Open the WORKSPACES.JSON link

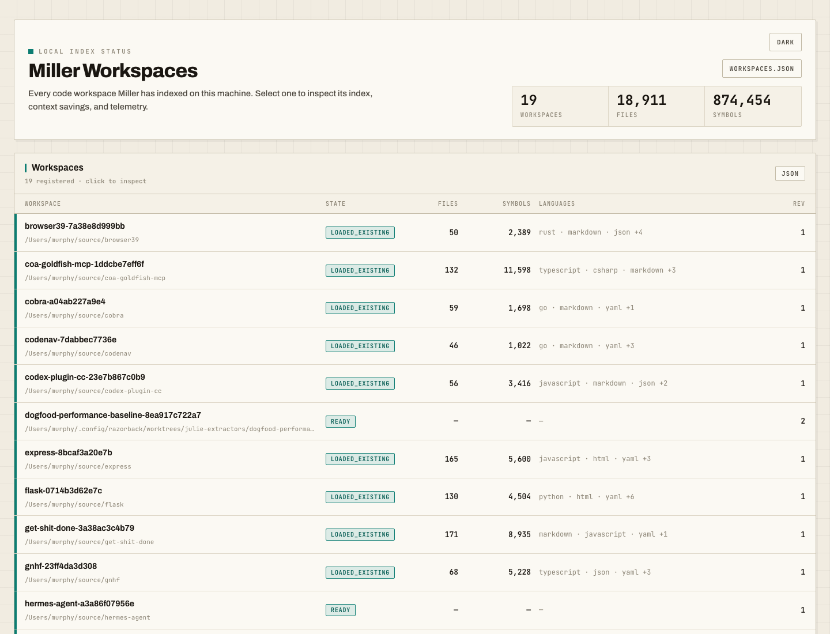pos(761,69)
